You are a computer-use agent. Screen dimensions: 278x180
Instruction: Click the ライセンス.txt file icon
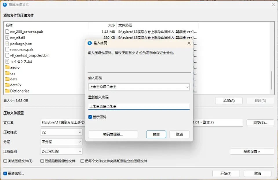point(7,61)
